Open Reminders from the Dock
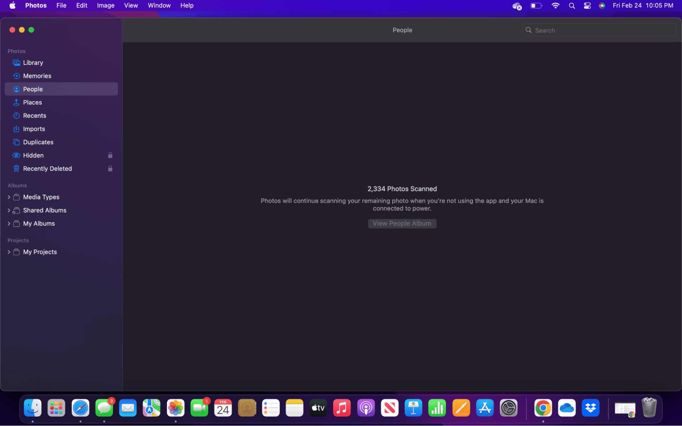Image resolution: width=682 pixels, height=426 pixels. (271, 408)
